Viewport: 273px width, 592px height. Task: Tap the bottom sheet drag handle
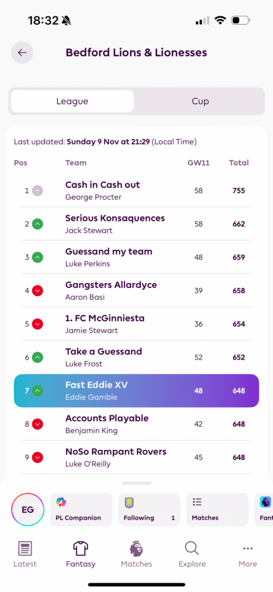[x=136, y=483]
